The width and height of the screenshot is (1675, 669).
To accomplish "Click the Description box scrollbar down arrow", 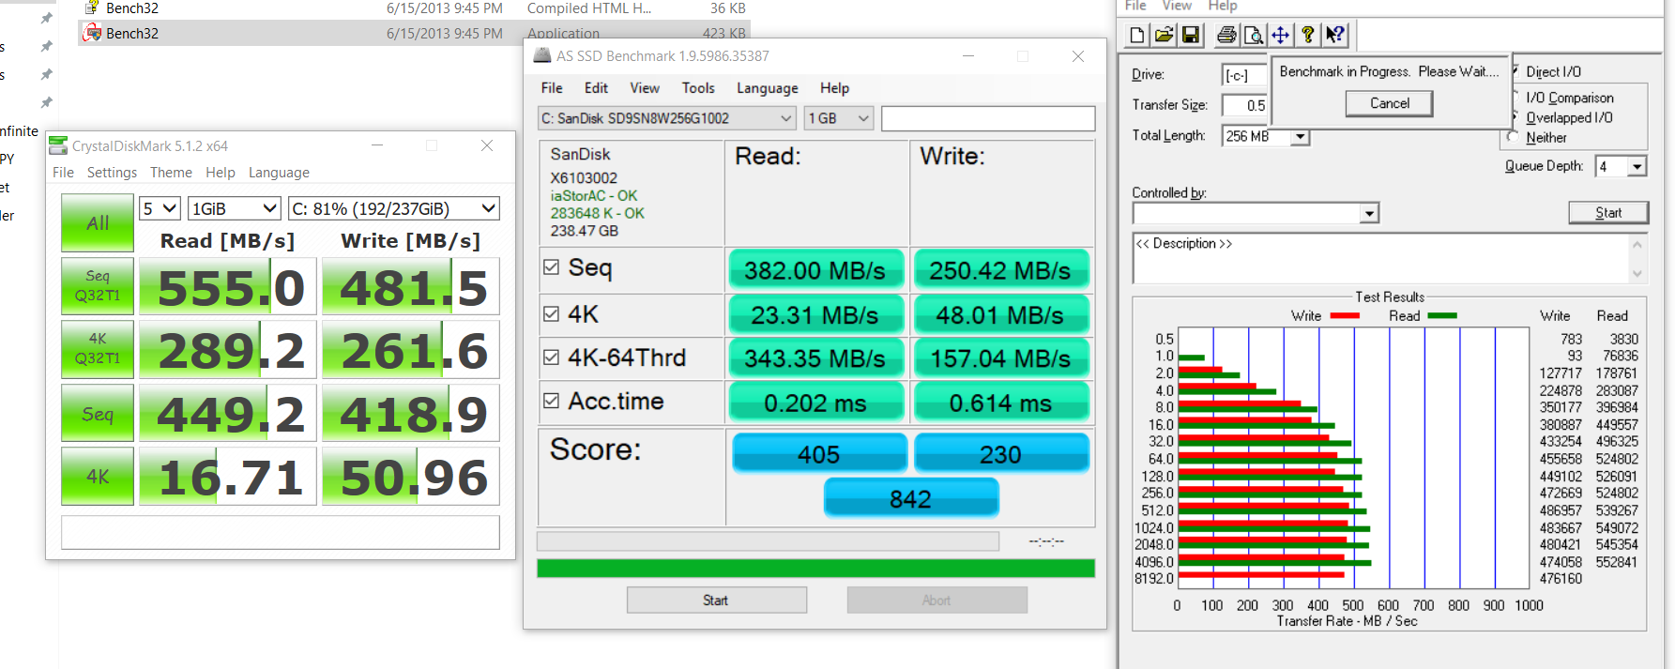I will (x=1637, y=274).
